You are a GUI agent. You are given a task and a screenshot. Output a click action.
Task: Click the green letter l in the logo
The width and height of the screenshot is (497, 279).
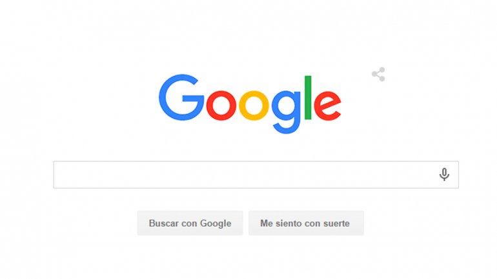click(x=308, y=98)
